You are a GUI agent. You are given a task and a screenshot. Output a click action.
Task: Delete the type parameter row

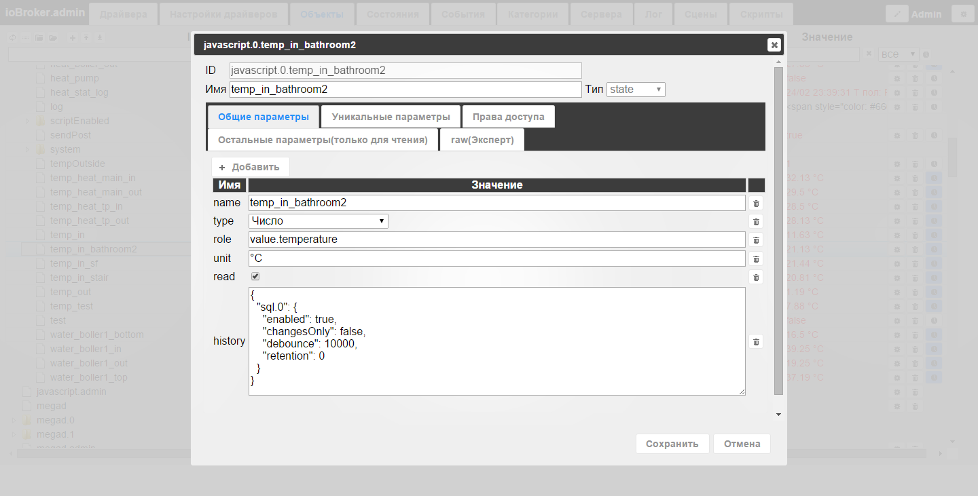756,221
